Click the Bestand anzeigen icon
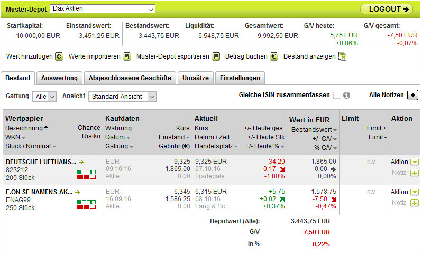 click(x=342, y=56)
